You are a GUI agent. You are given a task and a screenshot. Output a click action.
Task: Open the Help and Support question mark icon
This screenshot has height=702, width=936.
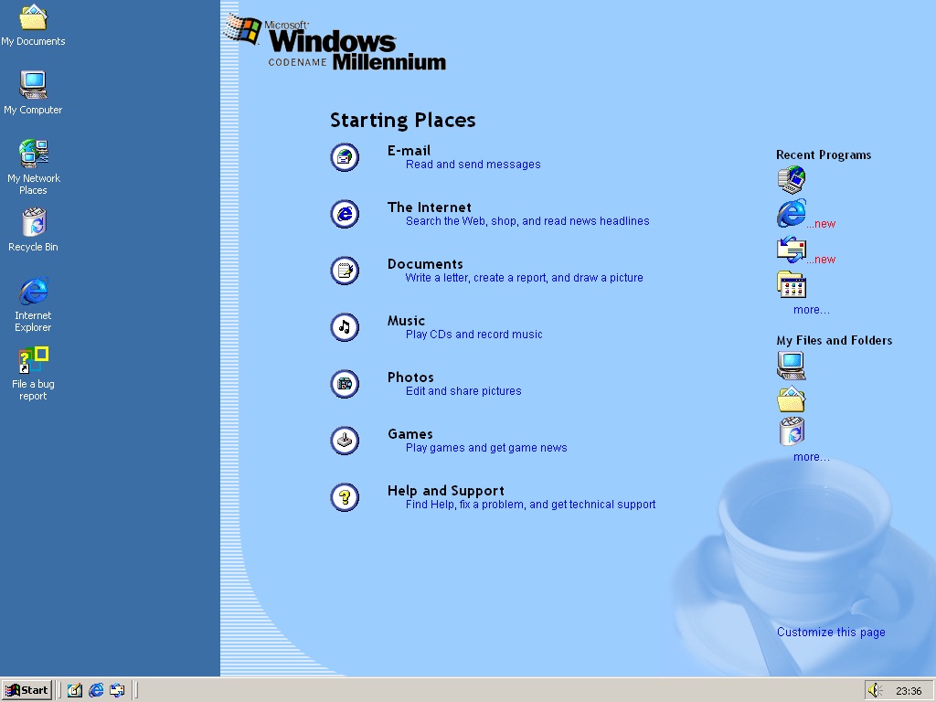coord(345,497)
